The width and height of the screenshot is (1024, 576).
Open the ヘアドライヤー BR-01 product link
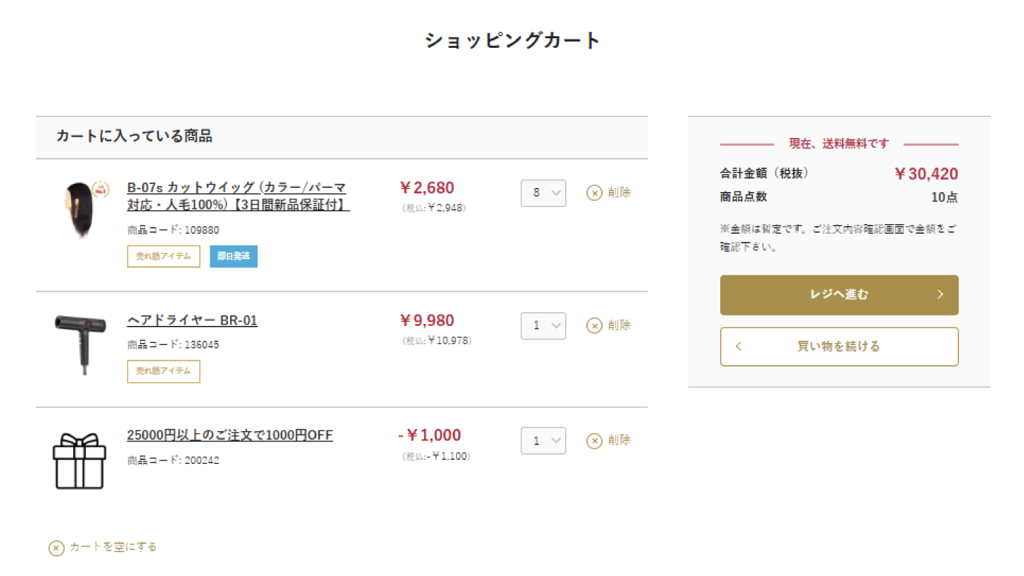[x=192, y=320]
